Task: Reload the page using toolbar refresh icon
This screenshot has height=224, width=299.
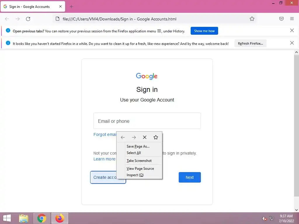Action: tap(28, 19)
